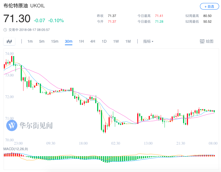This screenshot has width=221, height=172.
Task: Show the 1D daily chart
Action: tap(104, 41)
